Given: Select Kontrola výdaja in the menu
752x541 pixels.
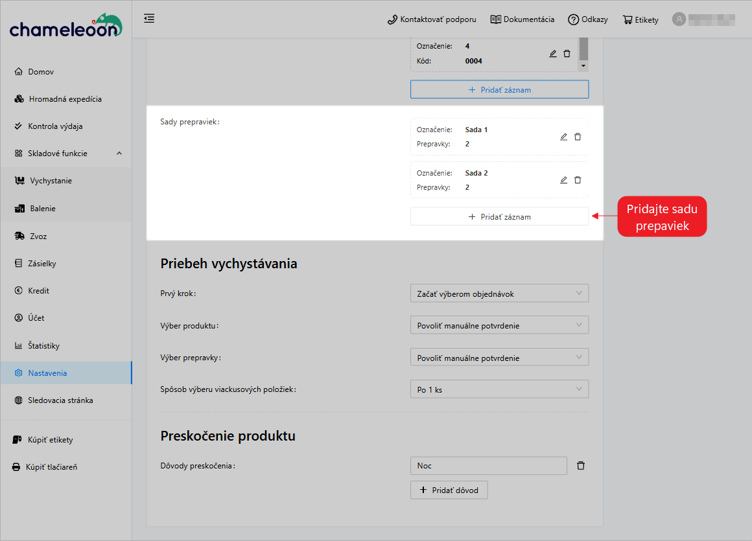Looking at the screenshot, I should pyautogui.click(x=56, y=126).
